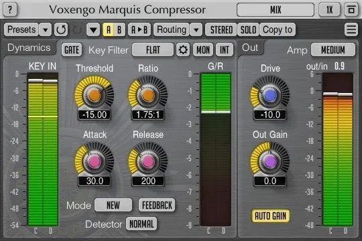Click the Mode label
362x241 pixels.
(x=78, y=206)
